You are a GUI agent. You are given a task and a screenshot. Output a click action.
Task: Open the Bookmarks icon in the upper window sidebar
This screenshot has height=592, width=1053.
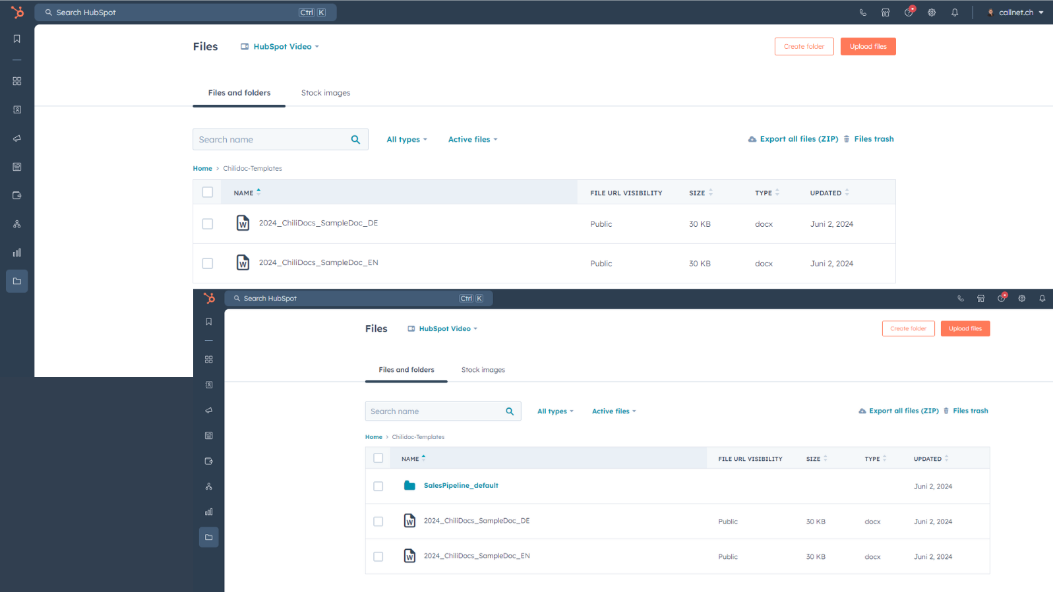(x=17, y=39)
